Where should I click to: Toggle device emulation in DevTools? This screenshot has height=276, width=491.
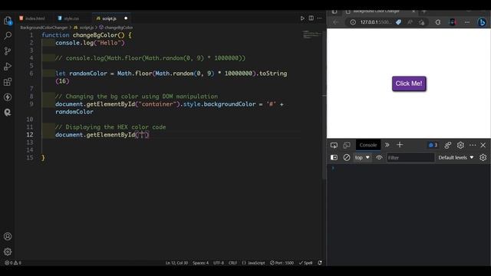click(347, 145)
